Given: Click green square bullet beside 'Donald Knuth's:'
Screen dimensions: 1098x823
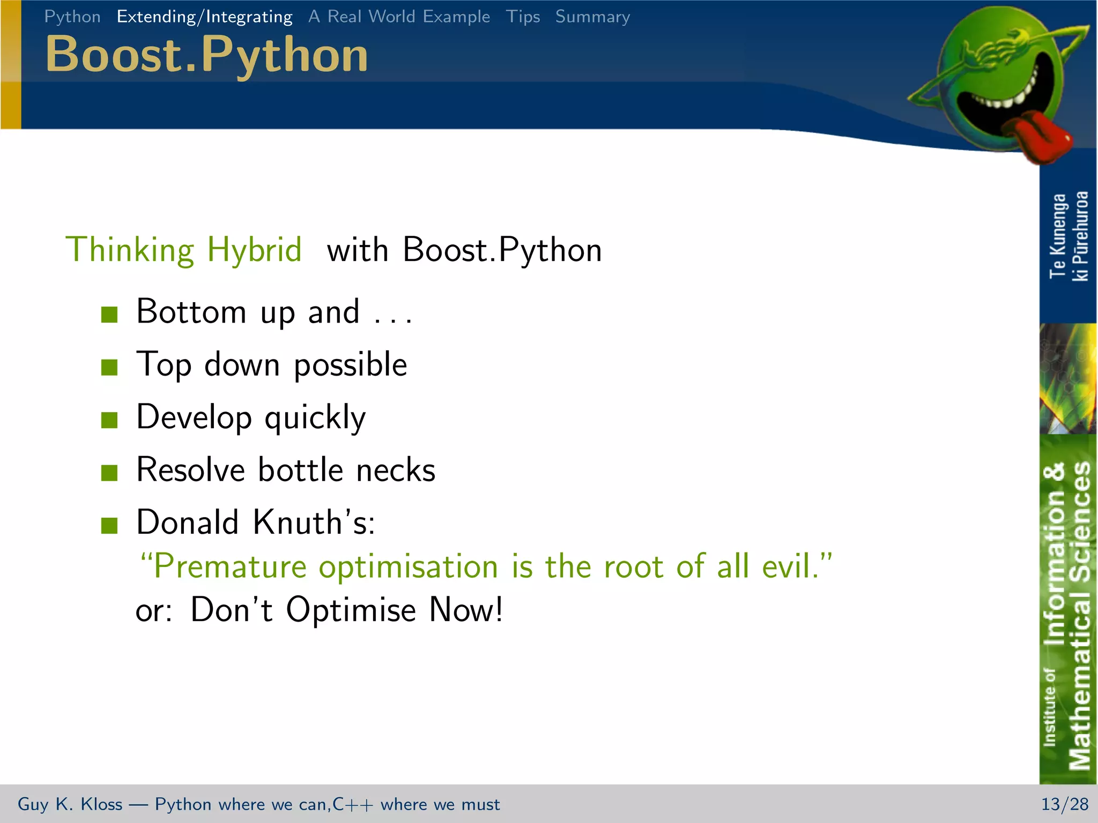Looking at the screenshot, I should pyautogui.click(x=109, y=525).
